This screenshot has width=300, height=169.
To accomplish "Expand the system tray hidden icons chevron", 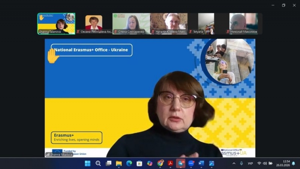I will 234,163.
